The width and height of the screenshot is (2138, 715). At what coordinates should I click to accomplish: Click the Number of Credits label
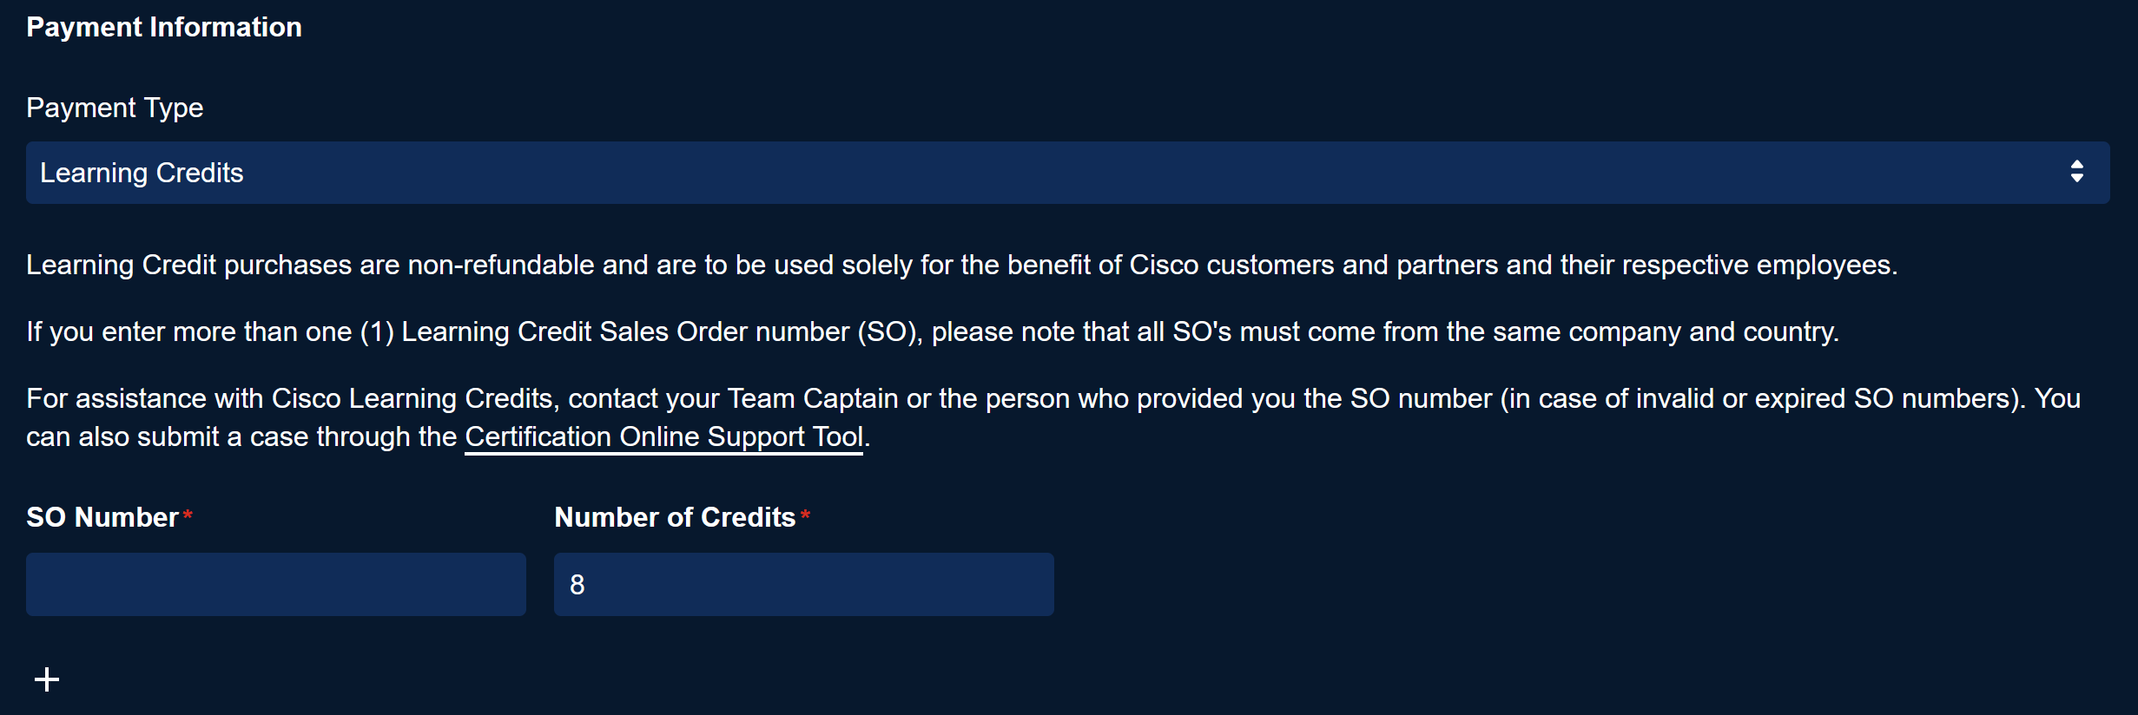675,517
